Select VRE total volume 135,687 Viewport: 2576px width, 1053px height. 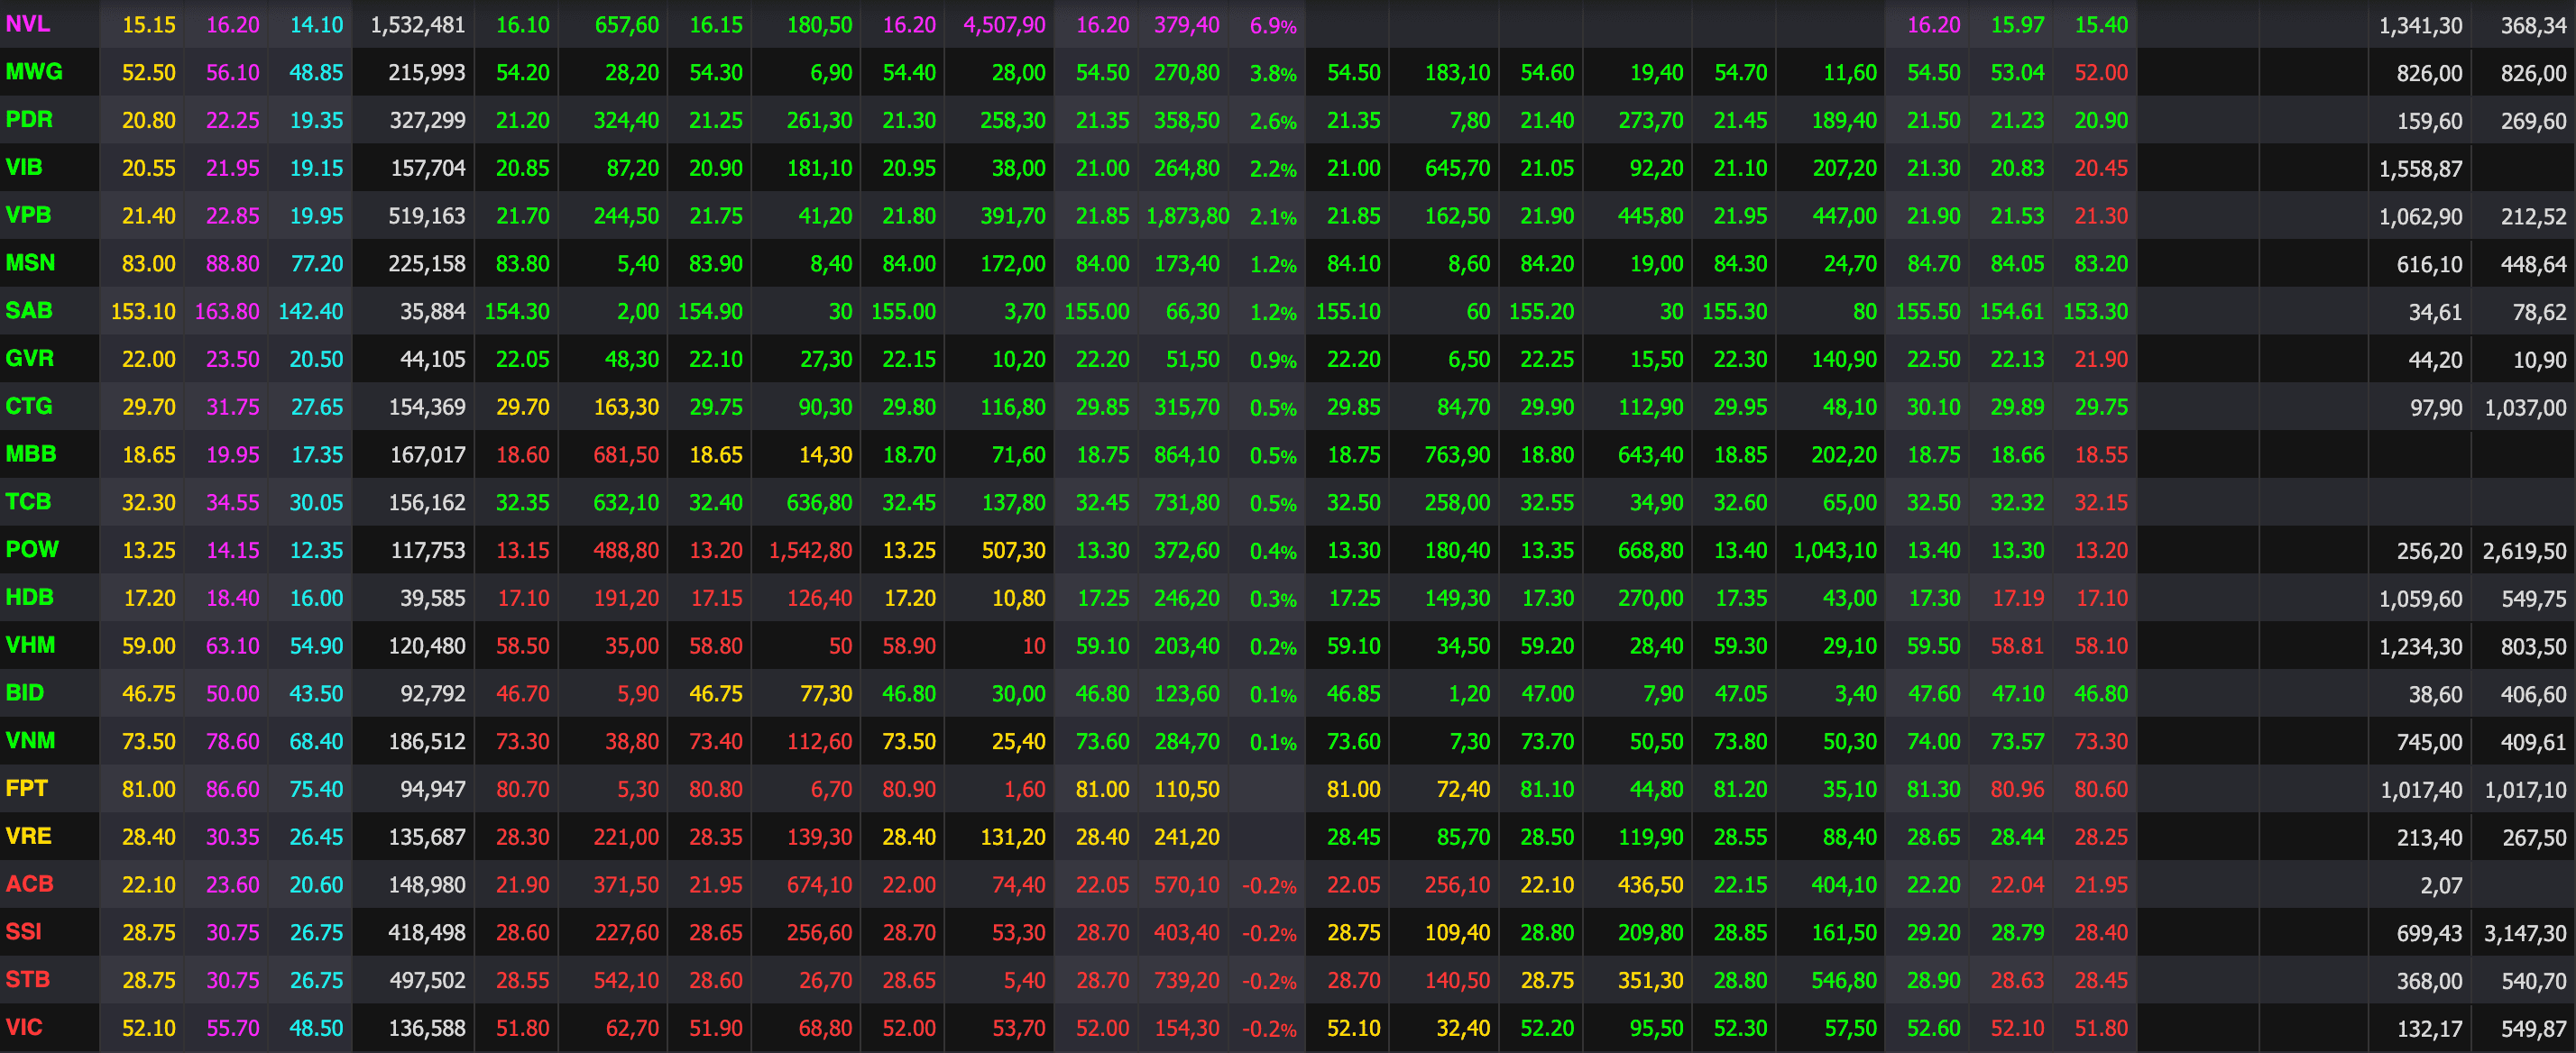(427, 837)
